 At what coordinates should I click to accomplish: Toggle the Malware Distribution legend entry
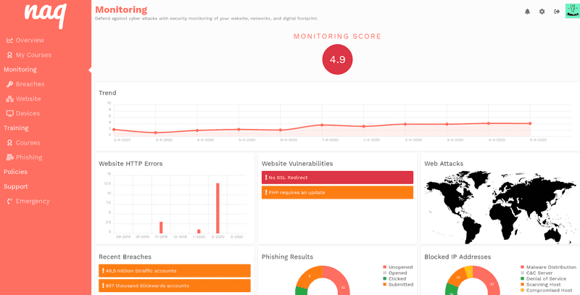click(x=548, y=267)
